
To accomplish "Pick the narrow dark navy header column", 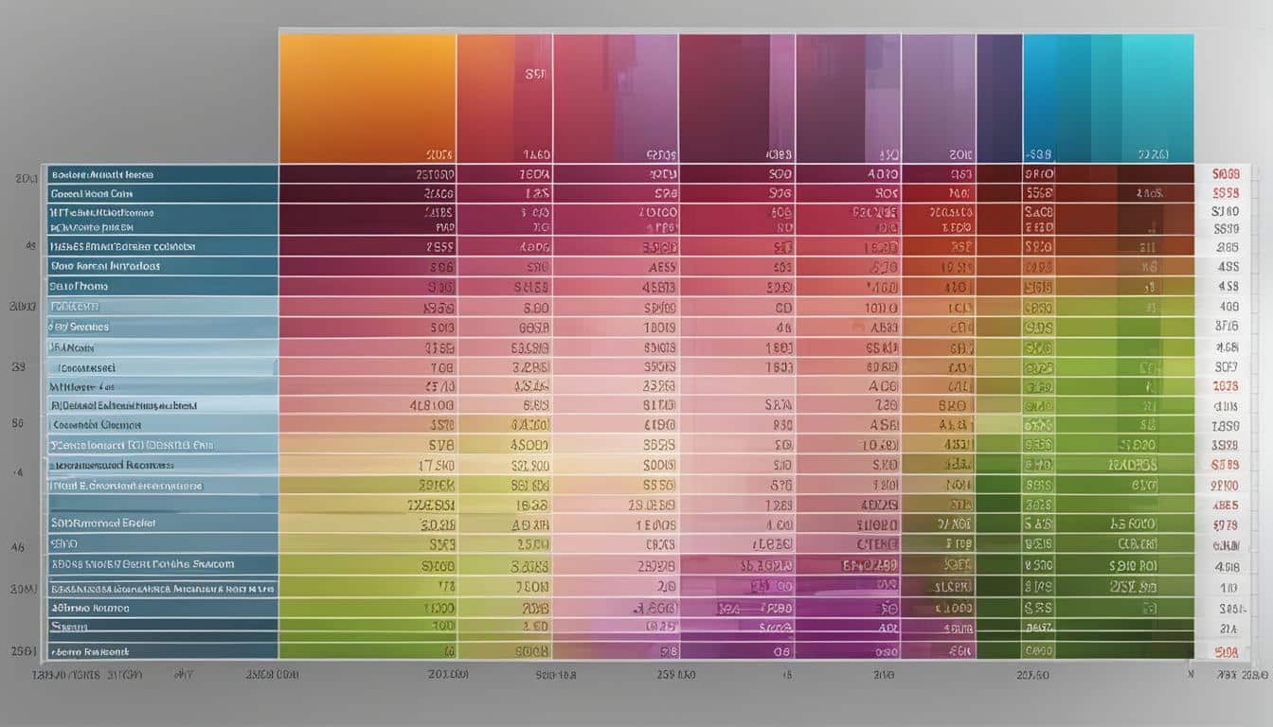I will coord(999,98).
